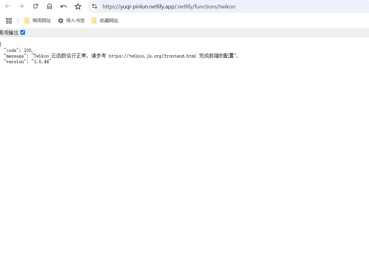Click the undo closed tab arrow icon
Viewport: 369px width, 276px height.
[x=64, y=6]
